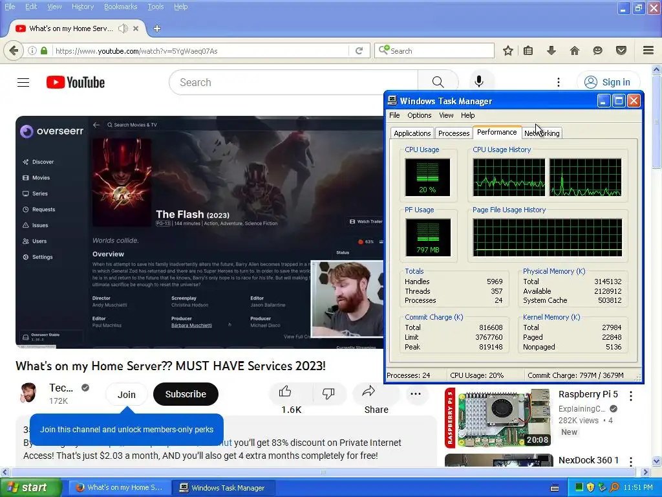Open Firefox Bookmarks menu
This screenshot has width=662, height=497.
121,6
